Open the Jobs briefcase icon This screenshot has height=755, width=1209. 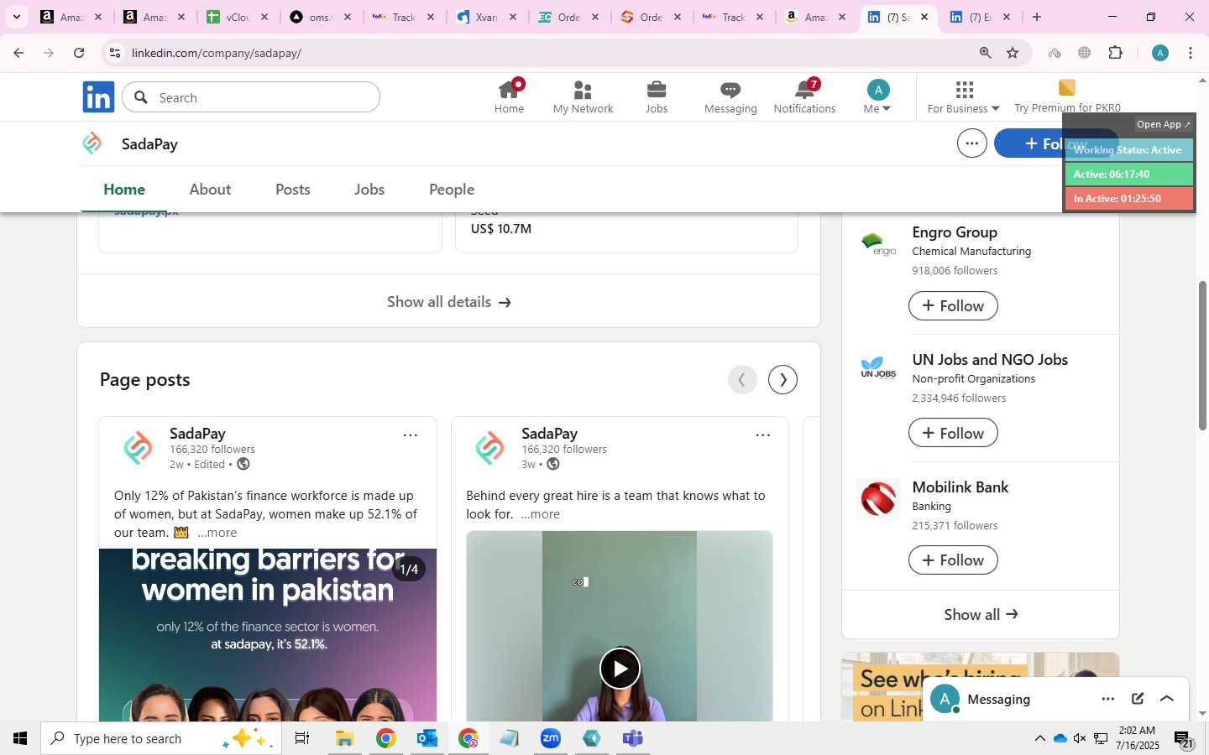click(657, 96)
